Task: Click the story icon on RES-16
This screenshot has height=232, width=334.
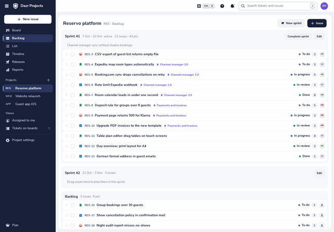Action: coord(80,205)
